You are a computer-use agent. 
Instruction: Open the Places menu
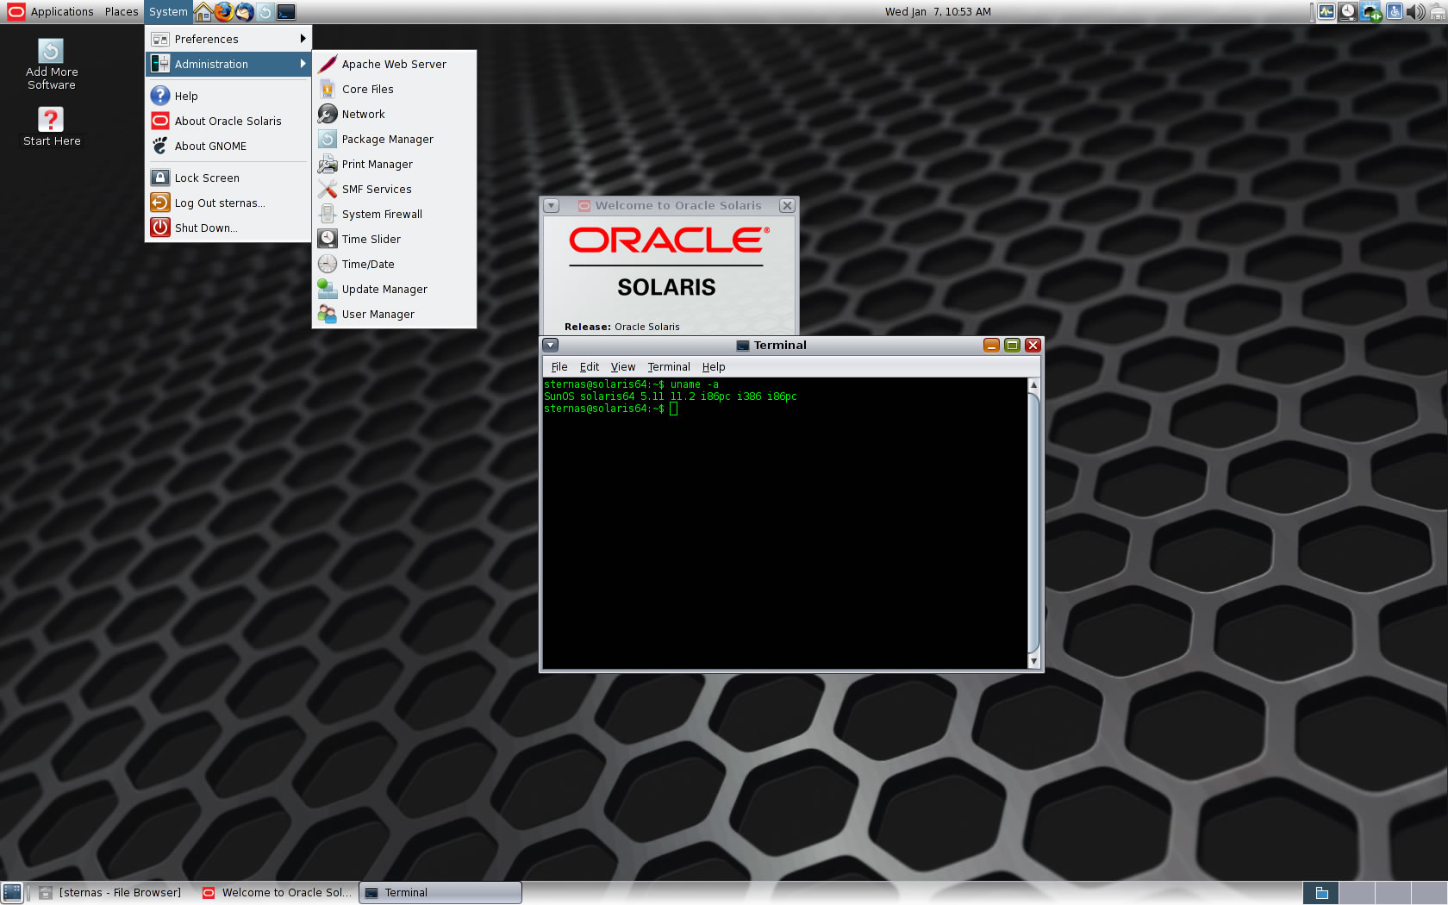[122, 12]
